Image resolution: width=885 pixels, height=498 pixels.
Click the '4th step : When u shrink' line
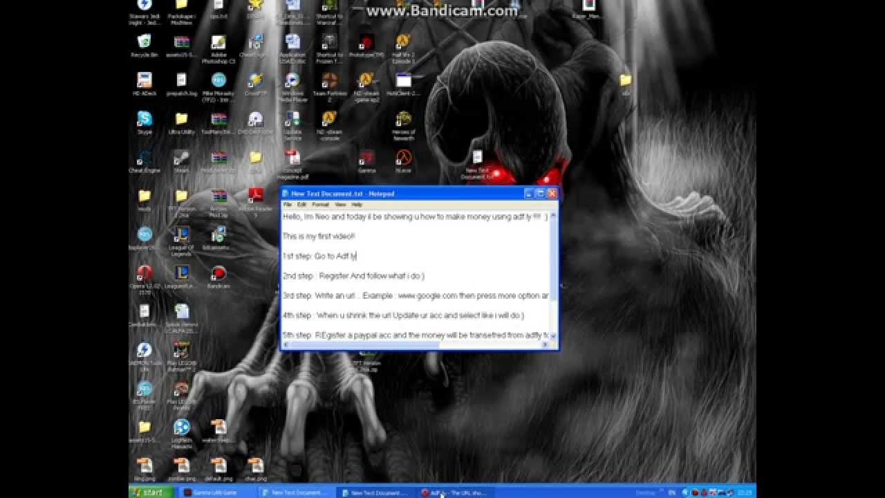coord(403,315)
